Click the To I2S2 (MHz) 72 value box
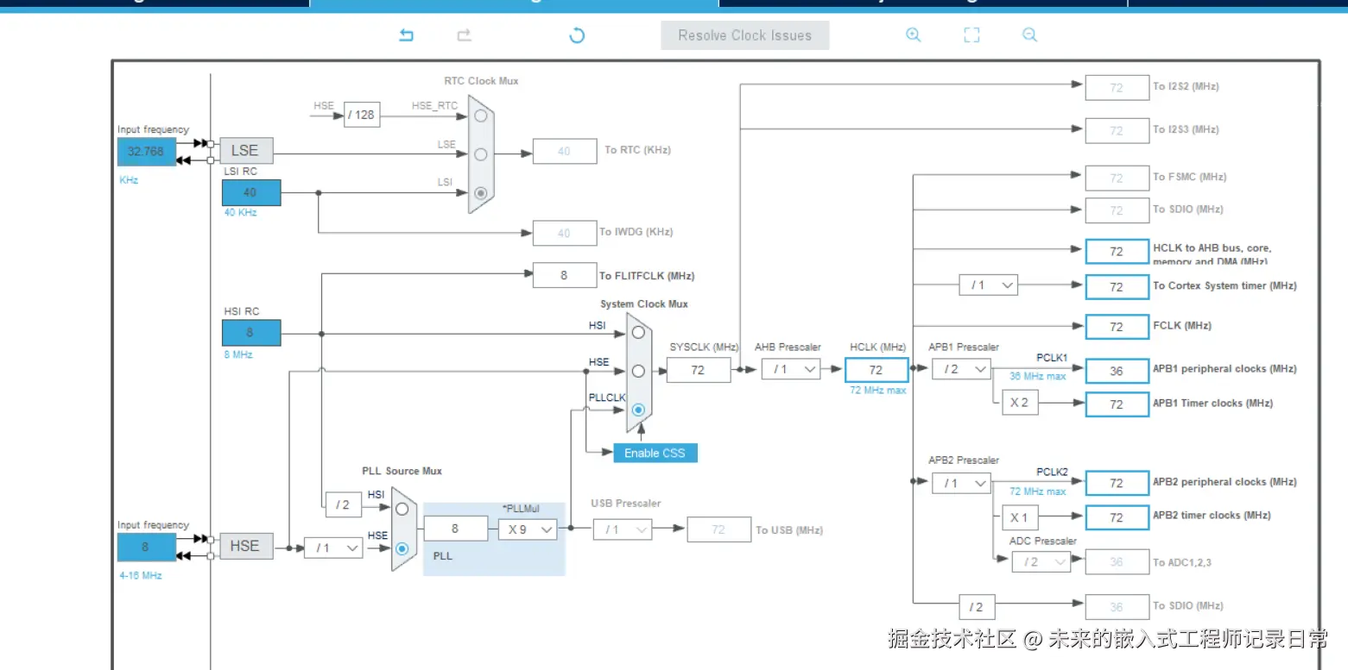Image resolution: width=1348 pixels, height=670 pixels. [1117, 88]
